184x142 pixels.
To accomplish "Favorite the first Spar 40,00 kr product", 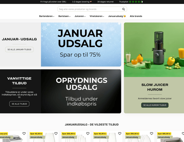I will pos(56,133).
